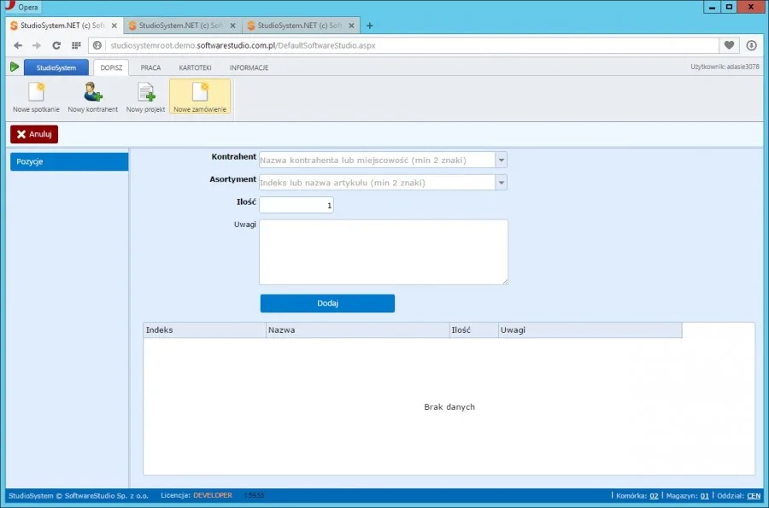This screenshot has width=769, height=508.
Task: Expand the Kontrahent dropdown arrow
Action: coord(502,160)
